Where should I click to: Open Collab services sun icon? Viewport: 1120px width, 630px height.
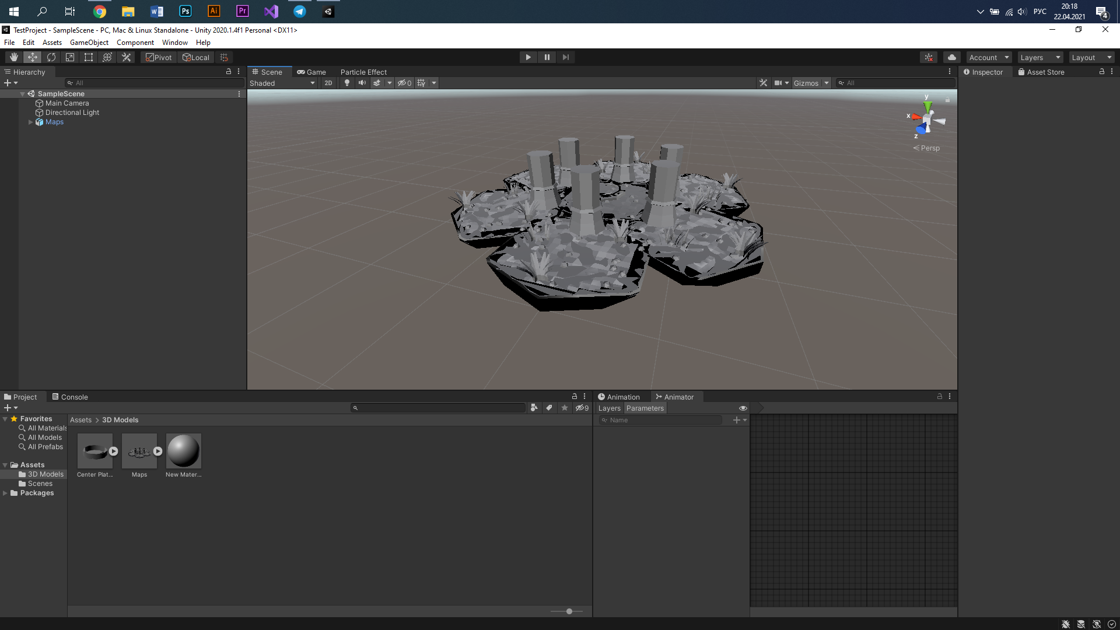click(x=929, y=57)
